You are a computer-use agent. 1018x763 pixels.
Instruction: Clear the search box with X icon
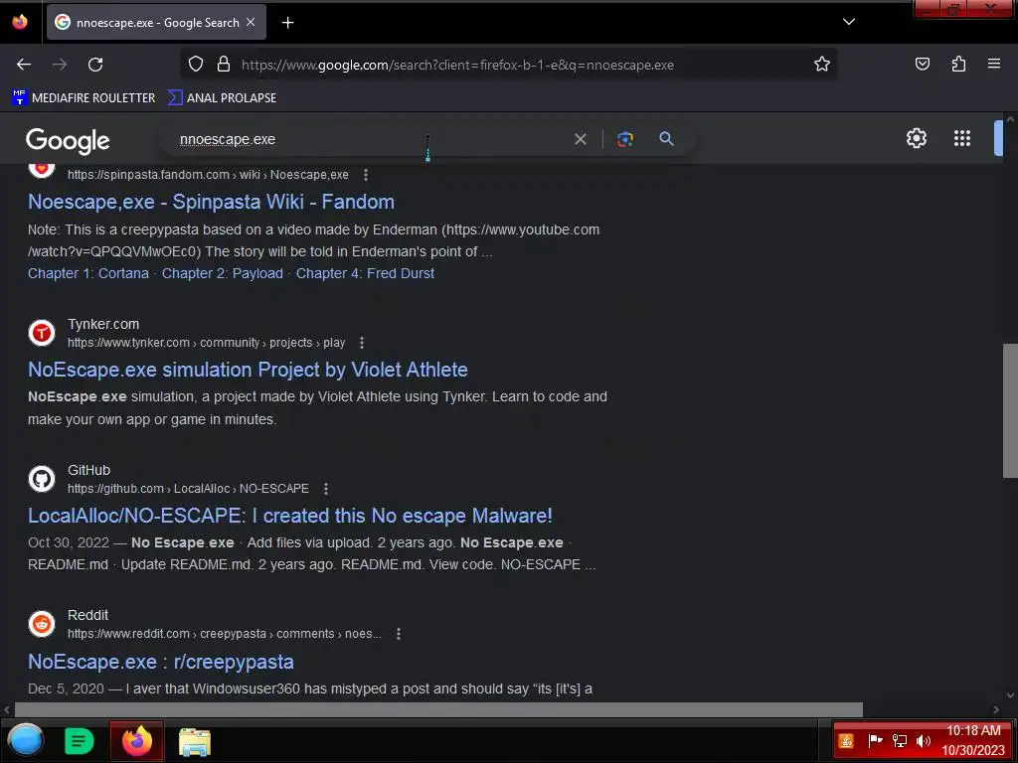(x=581, y=139)
